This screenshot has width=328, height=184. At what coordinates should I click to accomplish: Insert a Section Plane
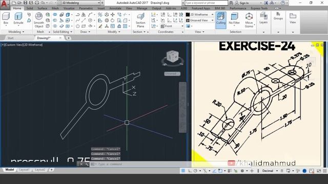[140, 20]
